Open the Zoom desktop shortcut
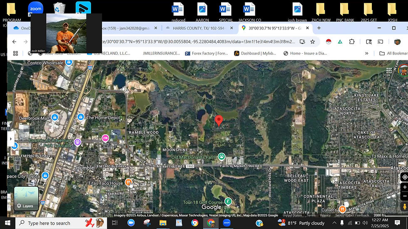The width and height of the screenshot is (408, 229). (36, 9)
